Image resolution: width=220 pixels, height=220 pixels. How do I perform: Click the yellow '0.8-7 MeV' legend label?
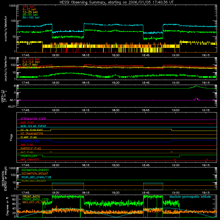[x=30, y=65]
